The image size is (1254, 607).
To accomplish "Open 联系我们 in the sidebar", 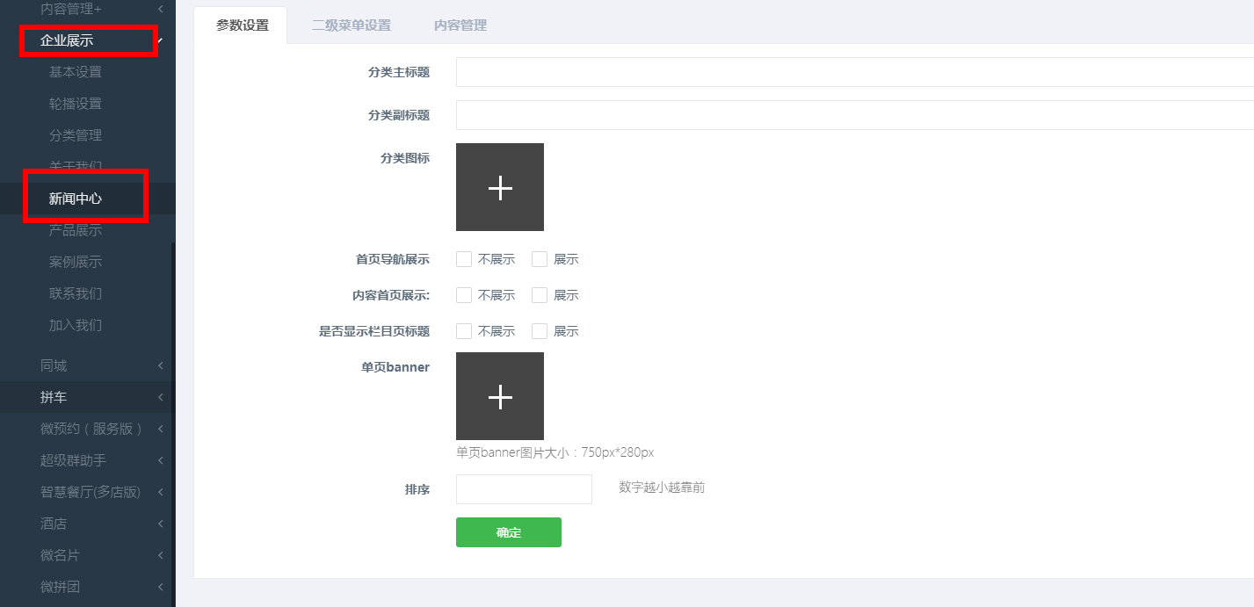I will click(76, 293).
